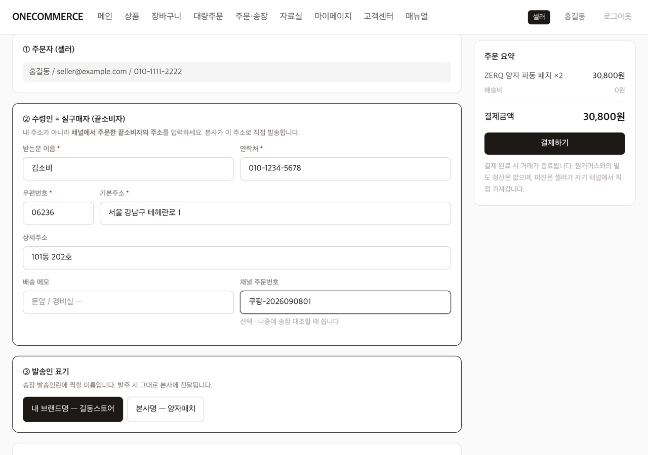
Task: Click the 주문자 info field with seller@example.com
Action: click(237, 72)
